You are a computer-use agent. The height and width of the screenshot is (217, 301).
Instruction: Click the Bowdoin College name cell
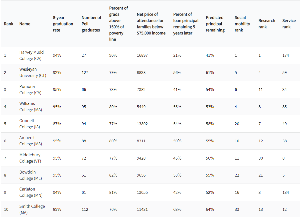click(31, 175)
